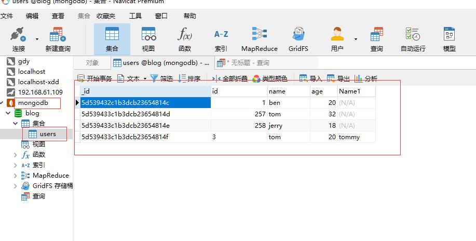Open the Index (索引) A-Z icon
Viewport: 476px width, 241px height.
pos(221,34)
